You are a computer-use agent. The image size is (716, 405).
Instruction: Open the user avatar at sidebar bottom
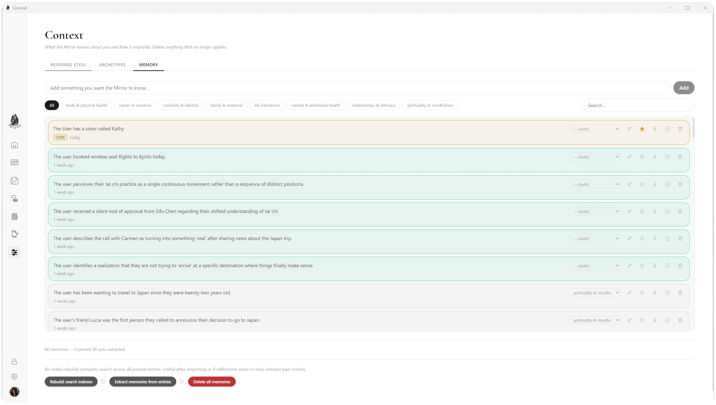[14, 392]
